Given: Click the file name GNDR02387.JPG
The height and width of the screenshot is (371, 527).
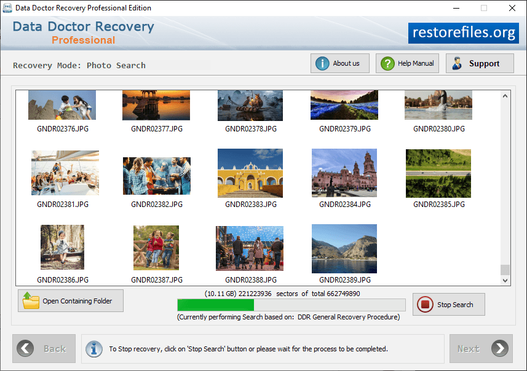Looking at the screenshot, I should click(157, 280).
